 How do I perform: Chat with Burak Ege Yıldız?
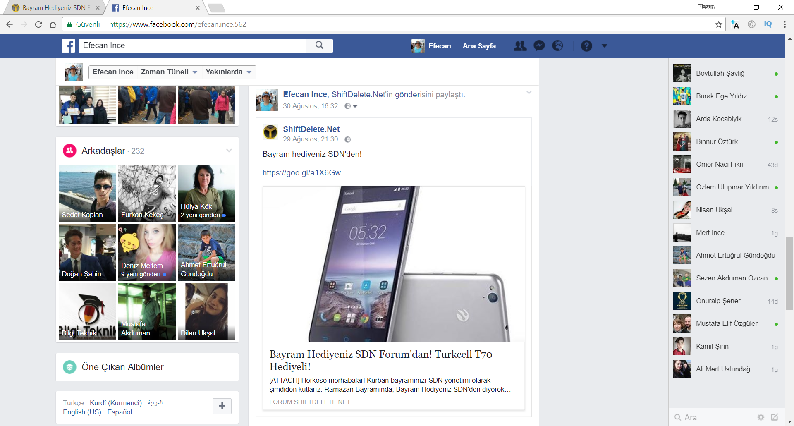[x=727, y=96]
